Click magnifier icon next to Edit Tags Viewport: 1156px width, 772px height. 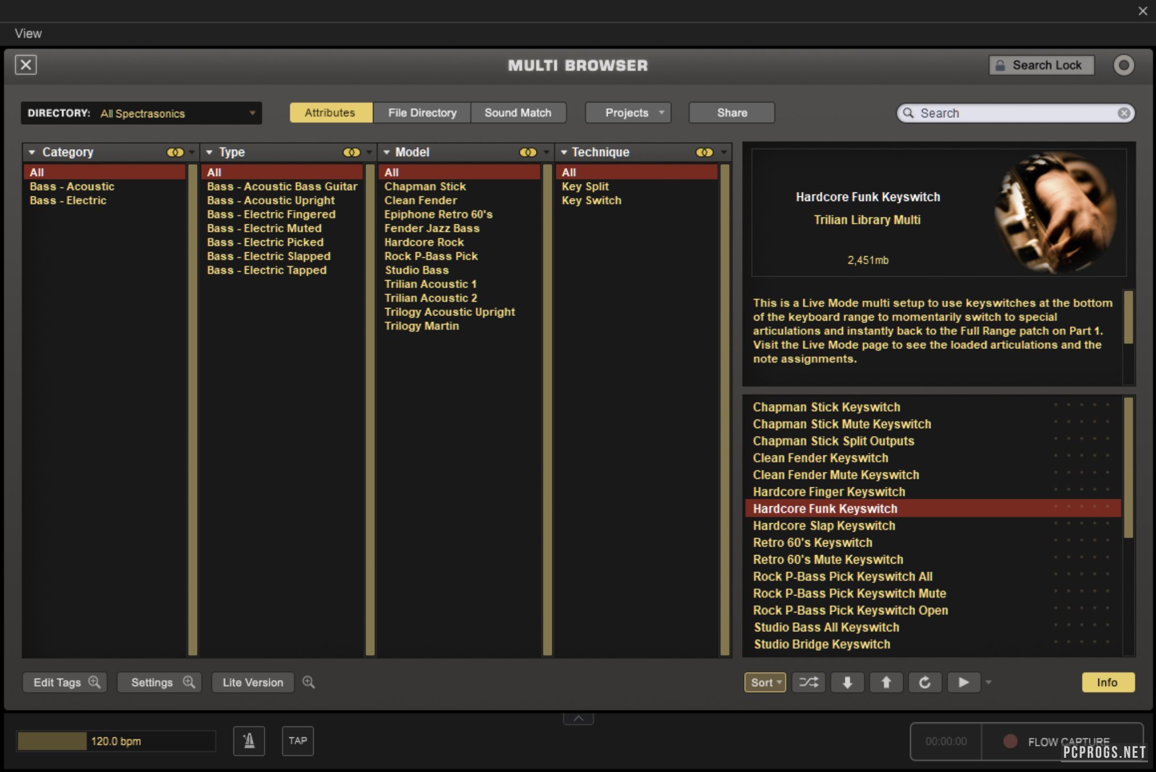click(x=95, y=682)
